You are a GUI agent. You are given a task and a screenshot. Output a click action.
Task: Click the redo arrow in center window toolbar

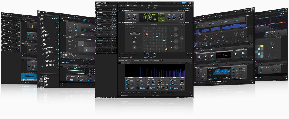[124, 3]
